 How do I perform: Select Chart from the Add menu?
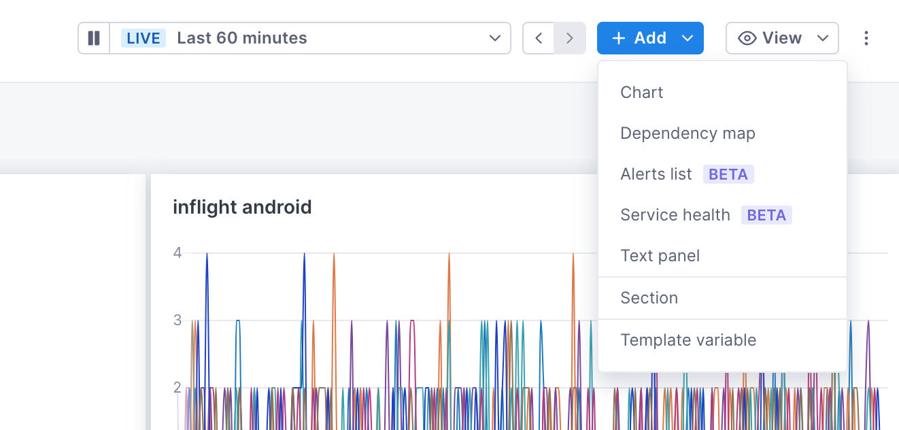click(641, 92)
